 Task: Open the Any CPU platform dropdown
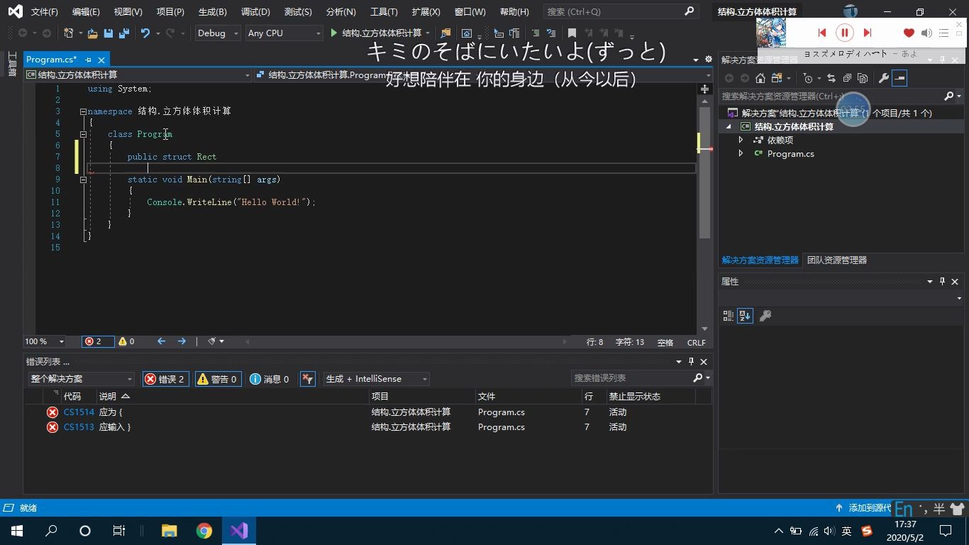click(284, 33)
